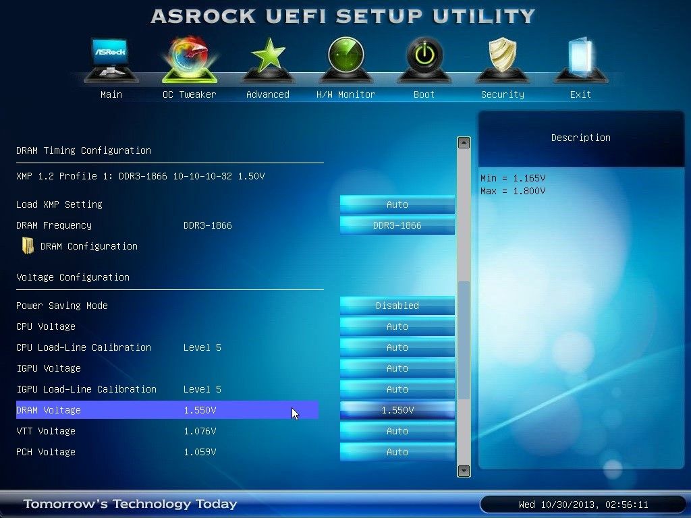
Task: Switch to the Boot tab label
Action: point(424,94)
